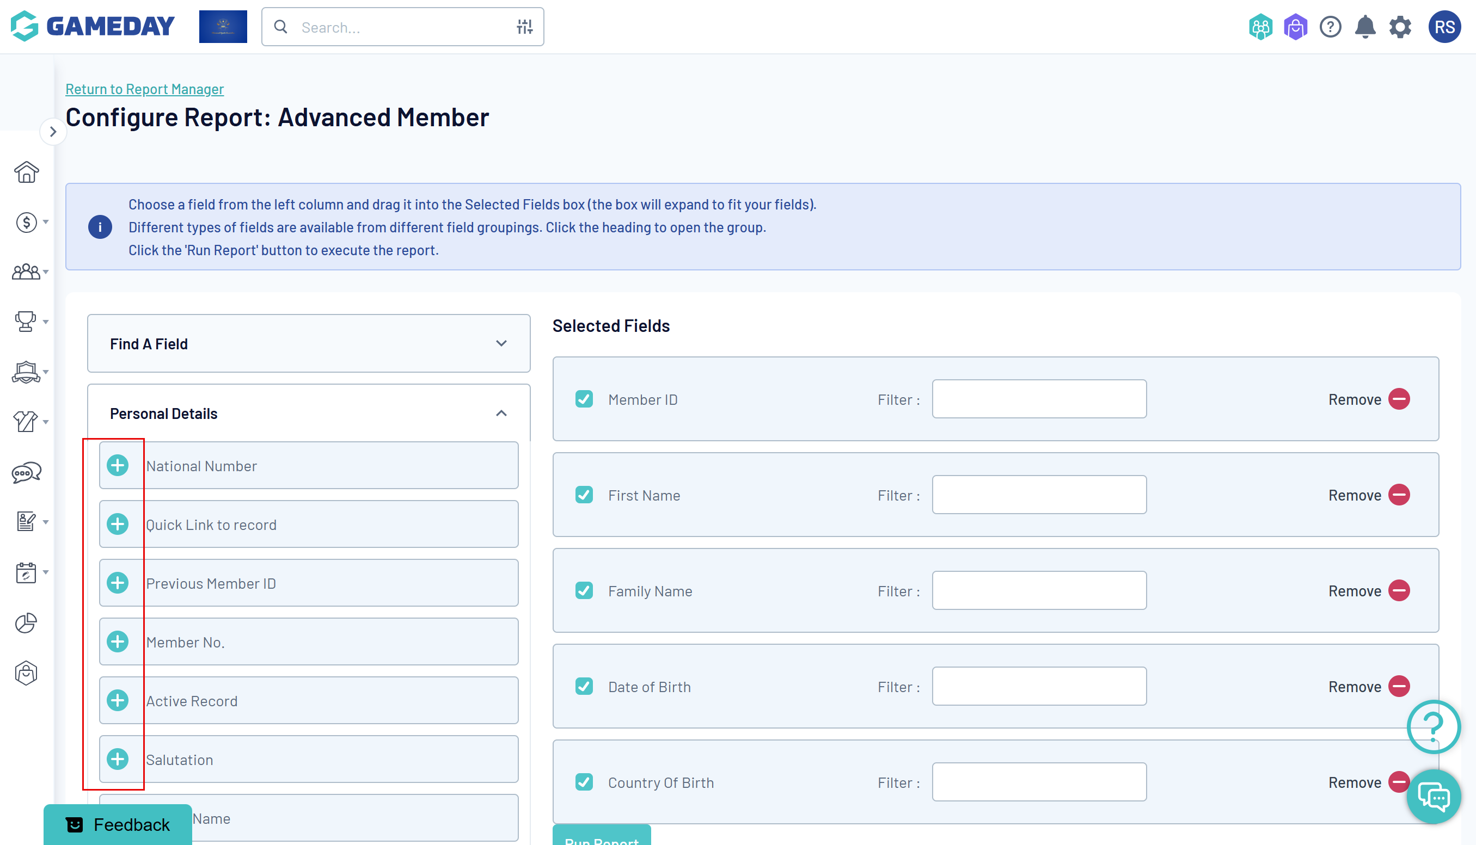This screenshot has height=845, width=1476.
Task: Toggle the Date of Birth checkbox
Action: (x=584, y=687)
